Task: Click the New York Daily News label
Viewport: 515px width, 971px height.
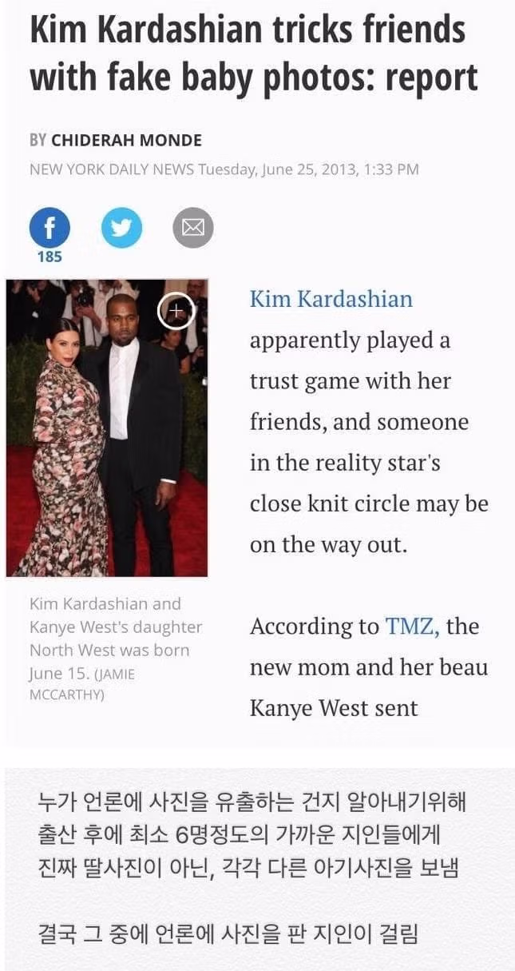Action: [112, 169]
